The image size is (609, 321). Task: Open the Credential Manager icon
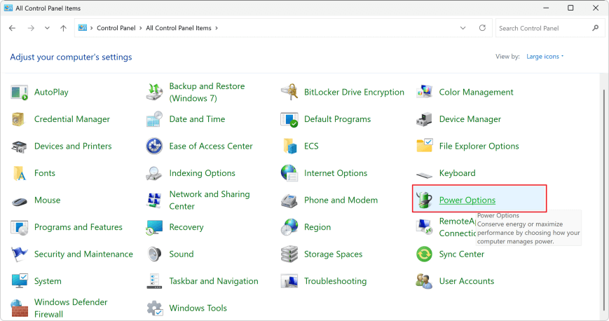tap(19, 119)
